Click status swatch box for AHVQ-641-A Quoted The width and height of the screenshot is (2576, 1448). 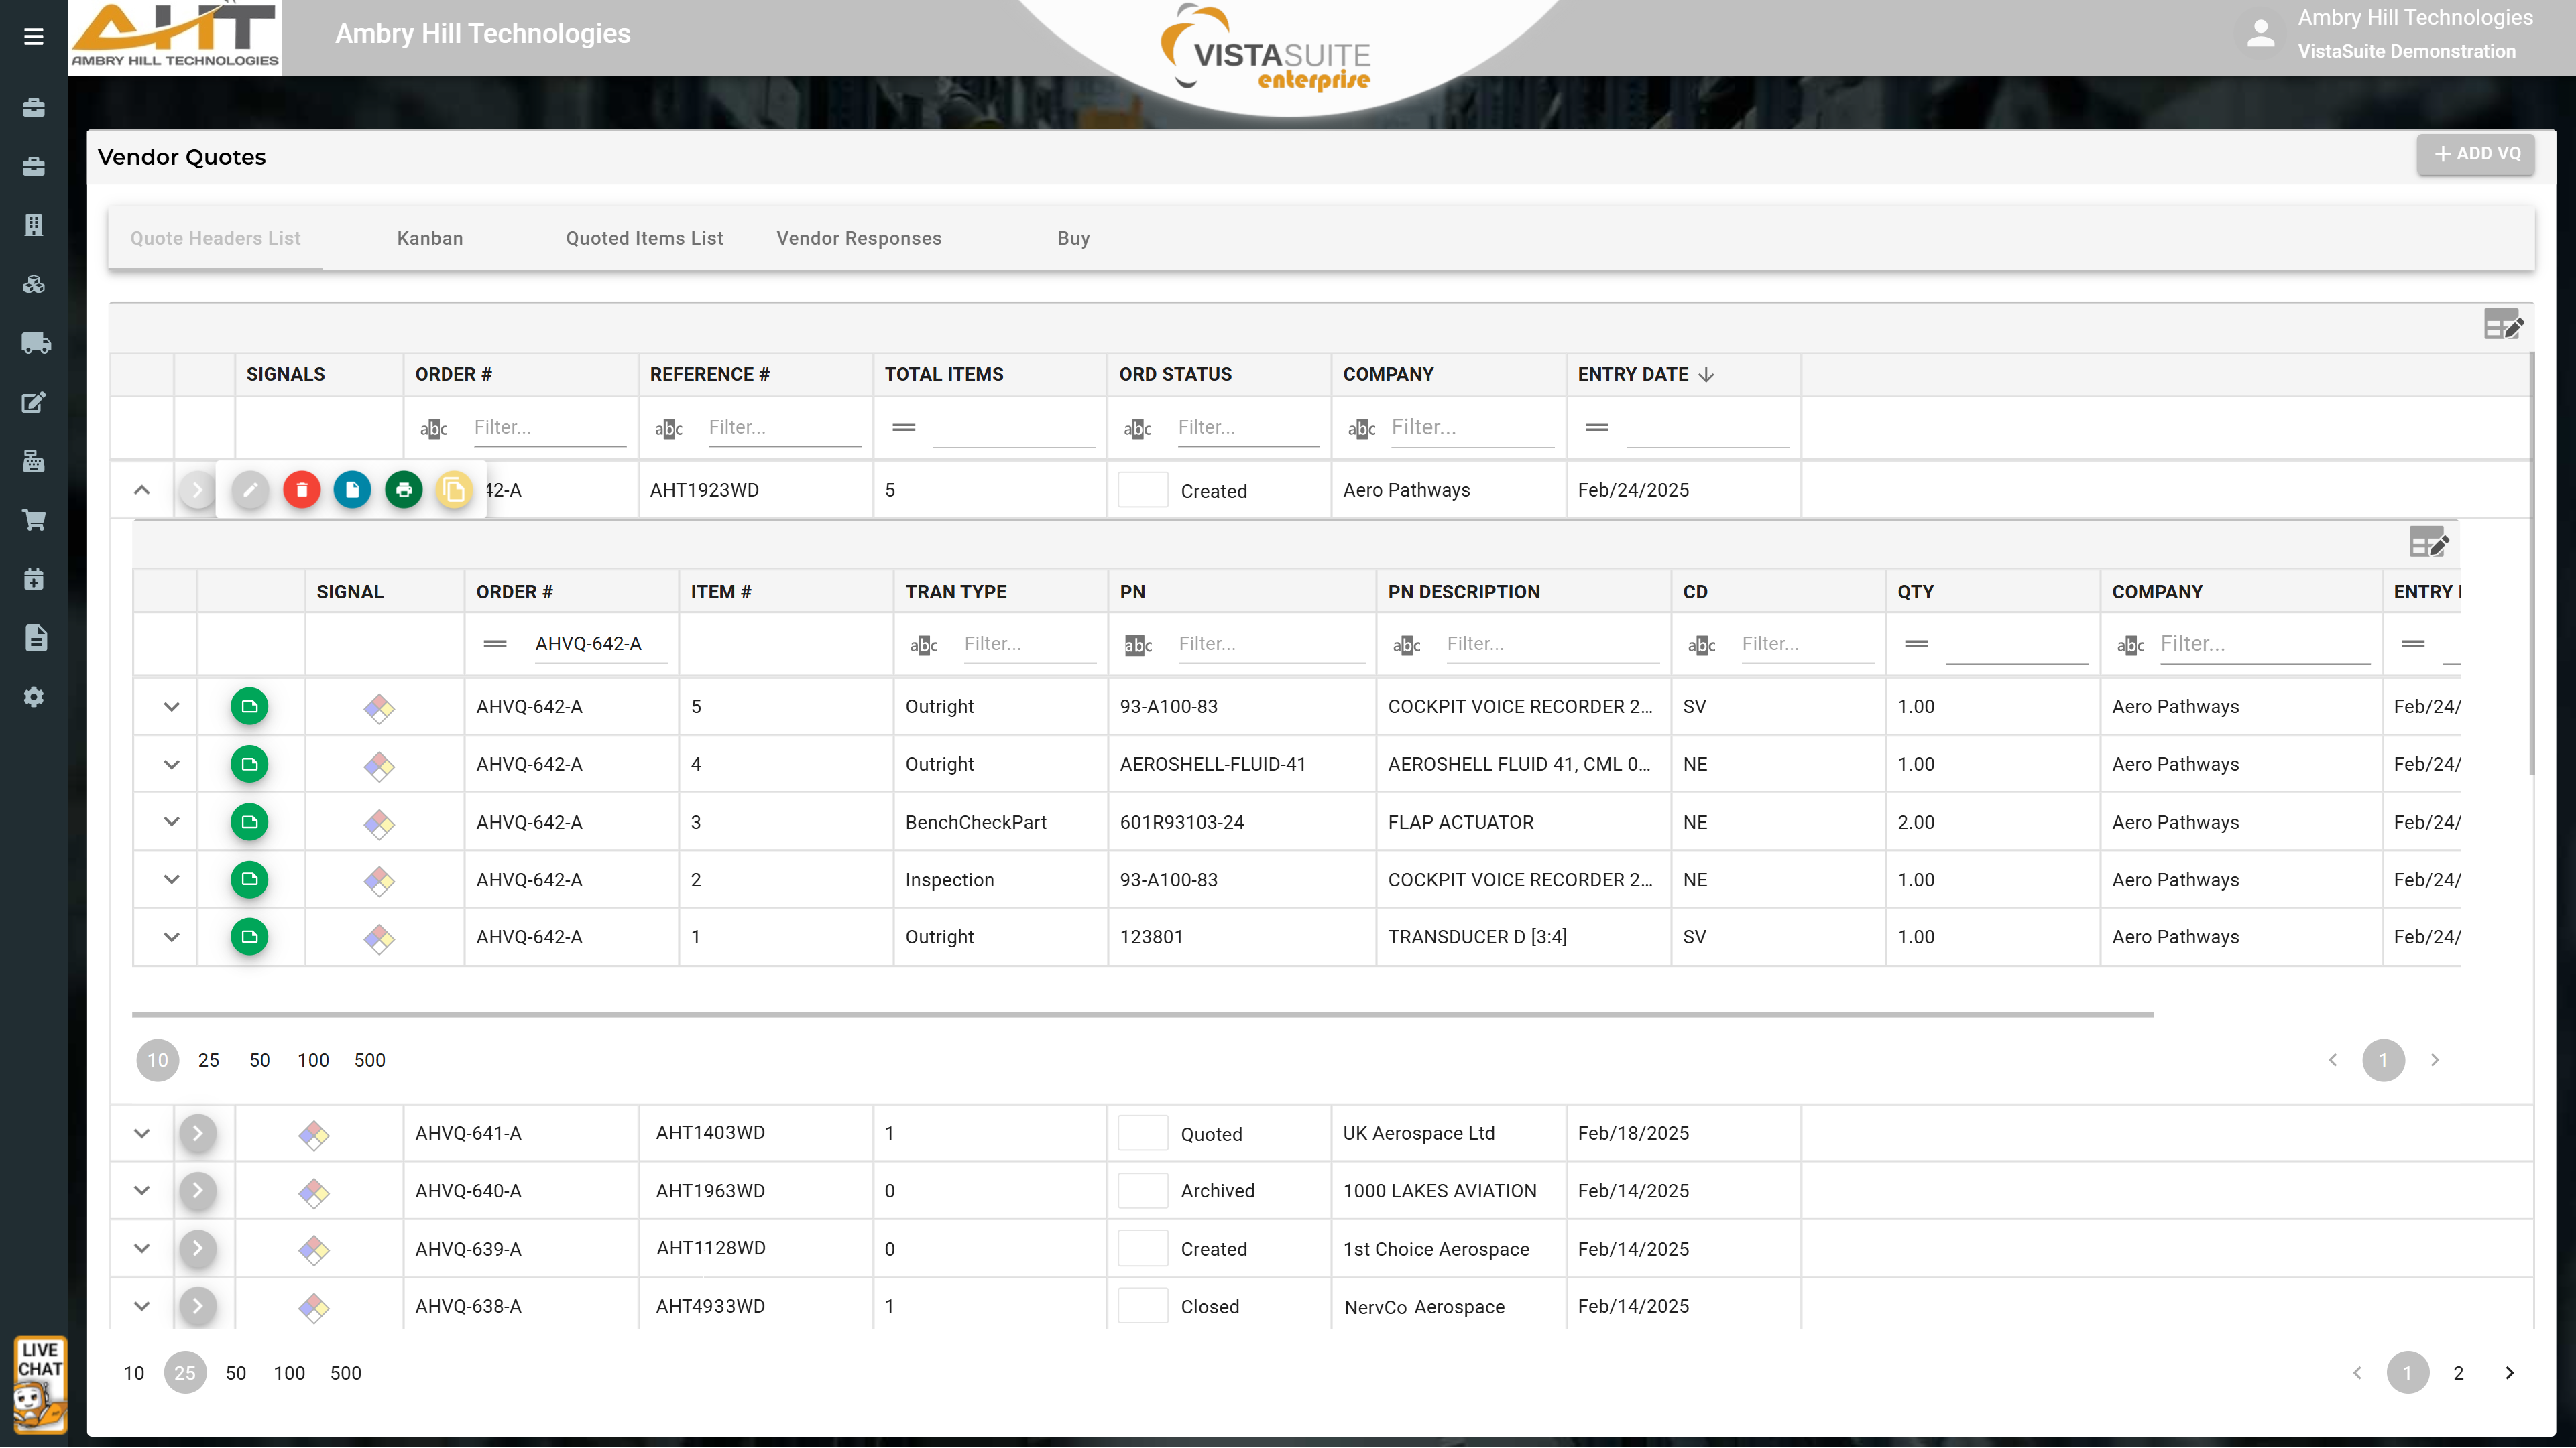point(1142,1133)
